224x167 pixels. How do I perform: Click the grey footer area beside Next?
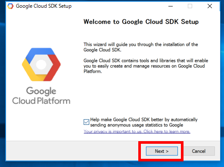pyautogui.click(x=72, y=151)
